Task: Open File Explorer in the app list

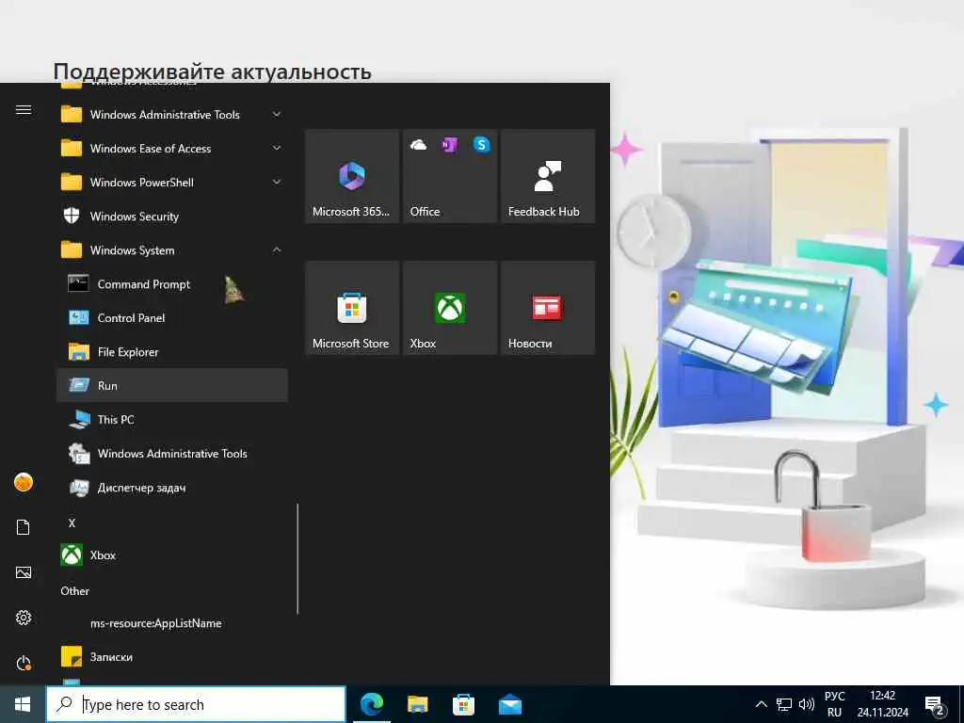Action: 172,352
